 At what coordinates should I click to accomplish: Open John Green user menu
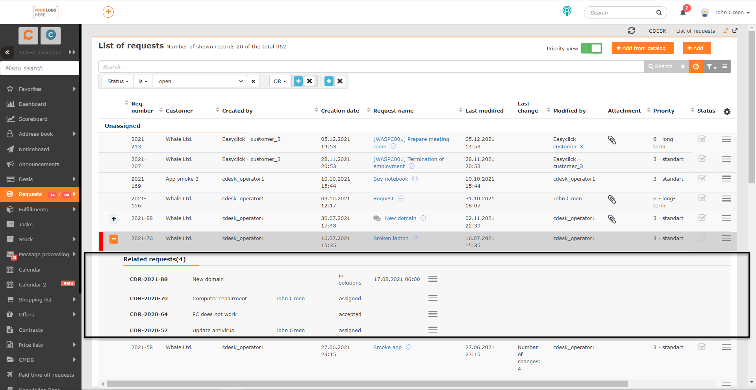coord(732,13)
